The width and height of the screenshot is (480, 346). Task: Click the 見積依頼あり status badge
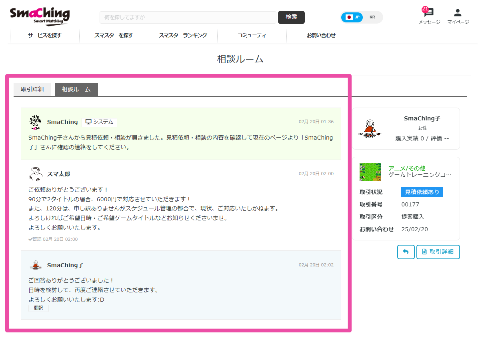(x=422, y=192)
